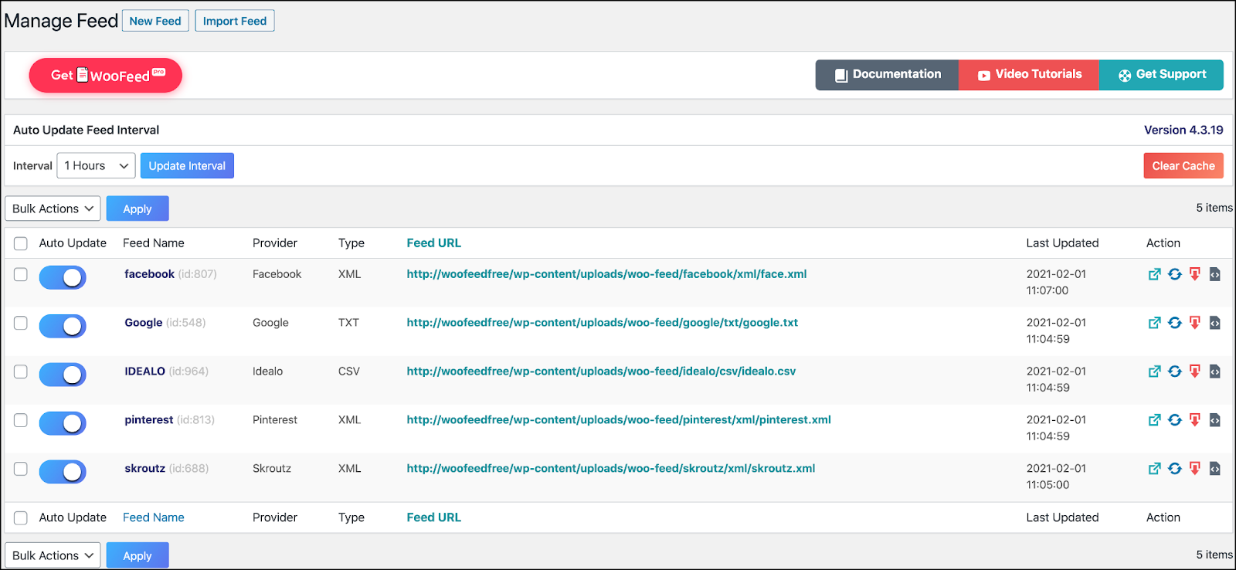This screenshot has width=1236, height=570.
Task: Click the New Feed button
Action: [x=155, y=21]
